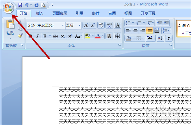Open the 页面布局 ribbon tab
The width and height of the screenshot is (191, 125).
60,13
